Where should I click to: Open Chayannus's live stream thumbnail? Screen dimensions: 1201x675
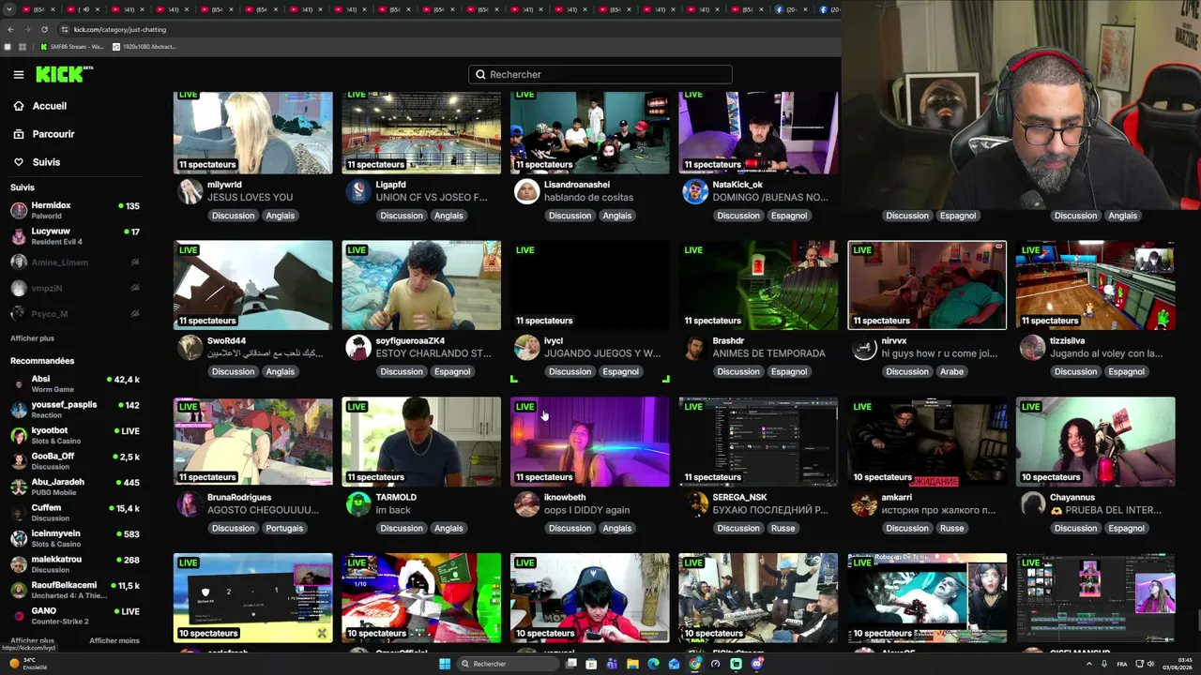1096,442
